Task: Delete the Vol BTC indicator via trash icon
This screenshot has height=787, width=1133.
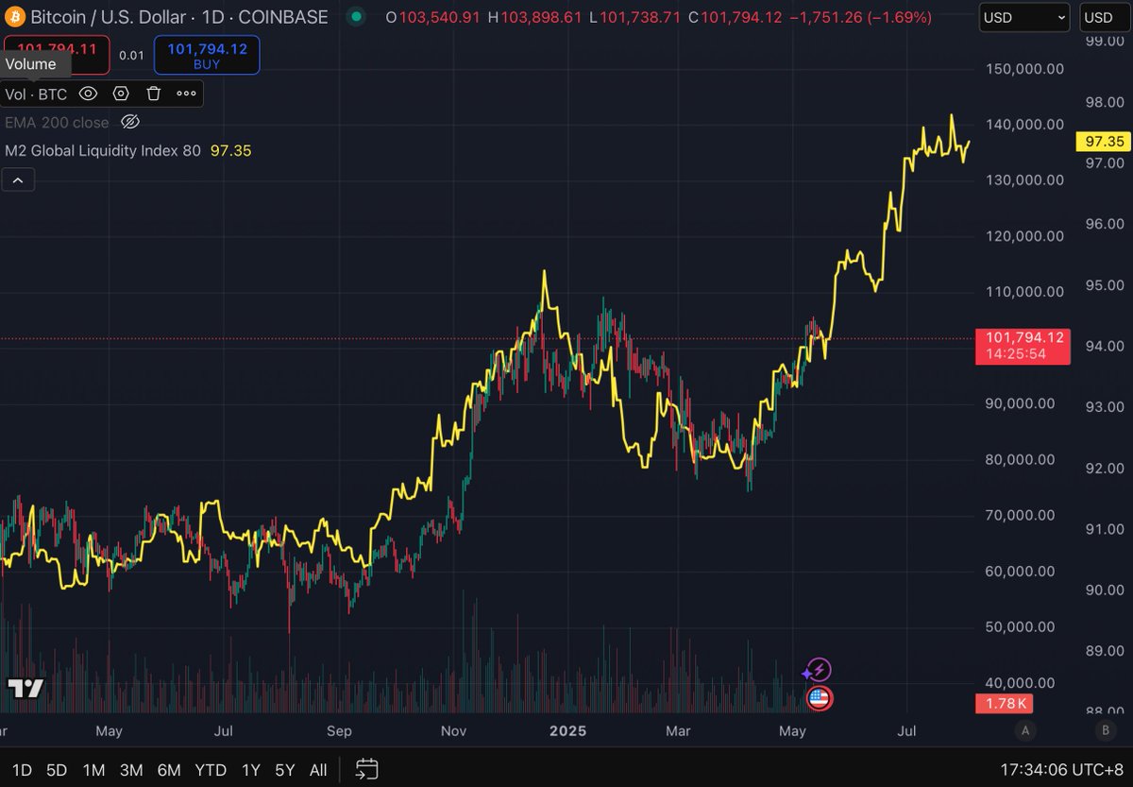Action: pos(152,94)
